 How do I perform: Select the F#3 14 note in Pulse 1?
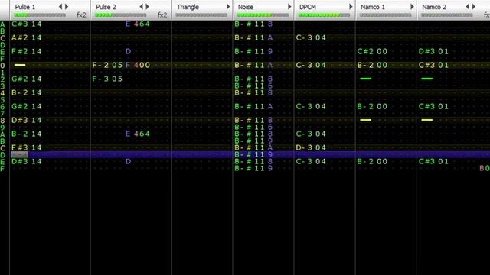click(27, 147)
